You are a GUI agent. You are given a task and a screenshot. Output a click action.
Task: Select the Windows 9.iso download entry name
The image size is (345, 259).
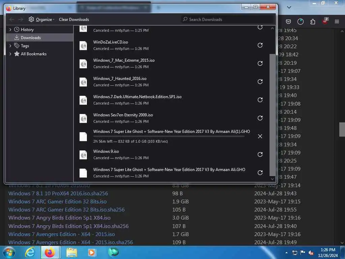click(106, 151)
